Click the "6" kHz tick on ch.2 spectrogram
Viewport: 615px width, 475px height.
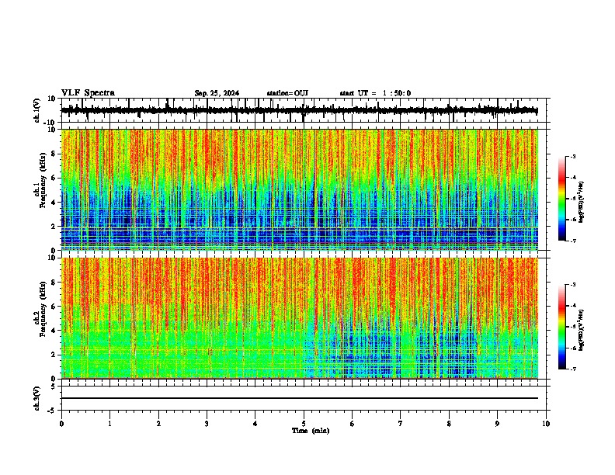[54, 307]
